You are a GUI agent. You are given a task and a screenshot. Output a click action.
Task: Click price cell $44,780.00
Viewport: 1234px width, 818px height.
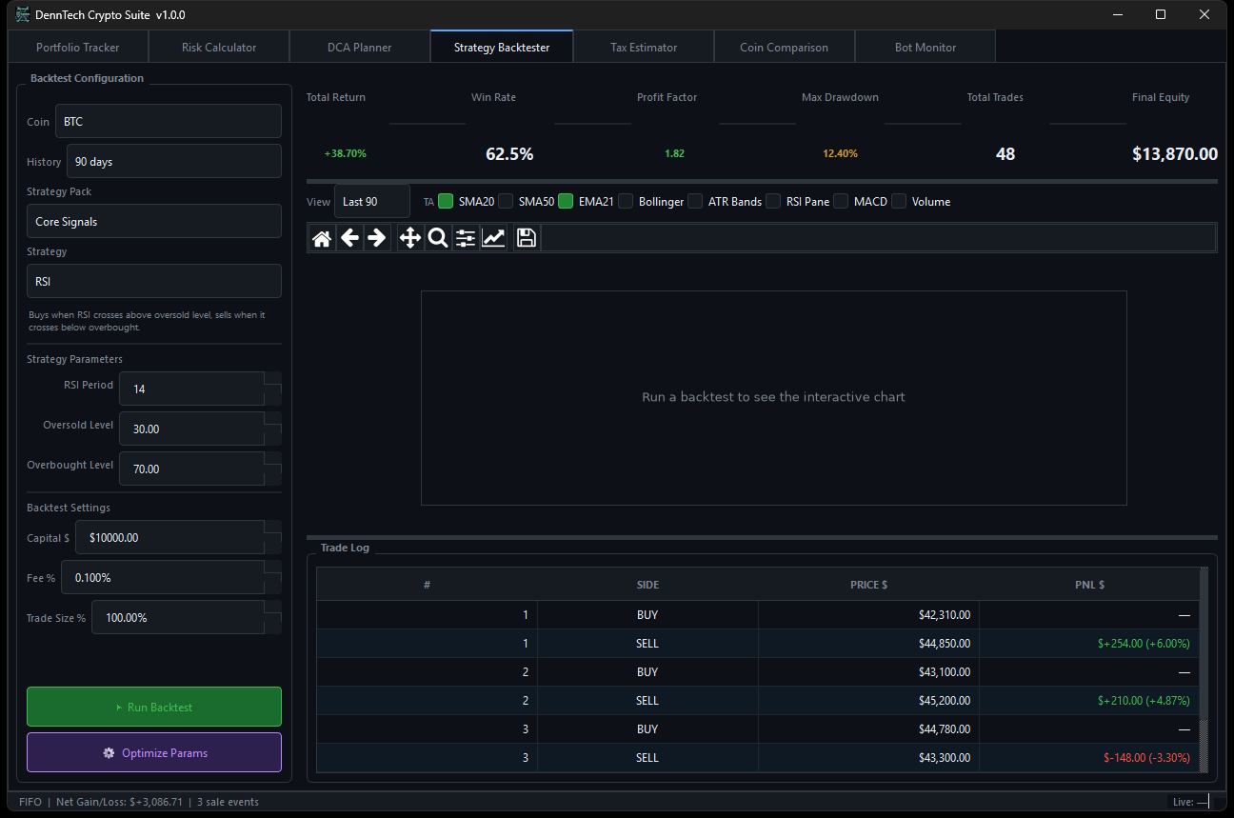point(868,729)
